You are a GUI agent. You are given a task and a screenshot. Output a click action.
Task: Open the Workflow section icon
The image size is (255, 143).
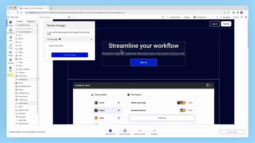[11, 31]
